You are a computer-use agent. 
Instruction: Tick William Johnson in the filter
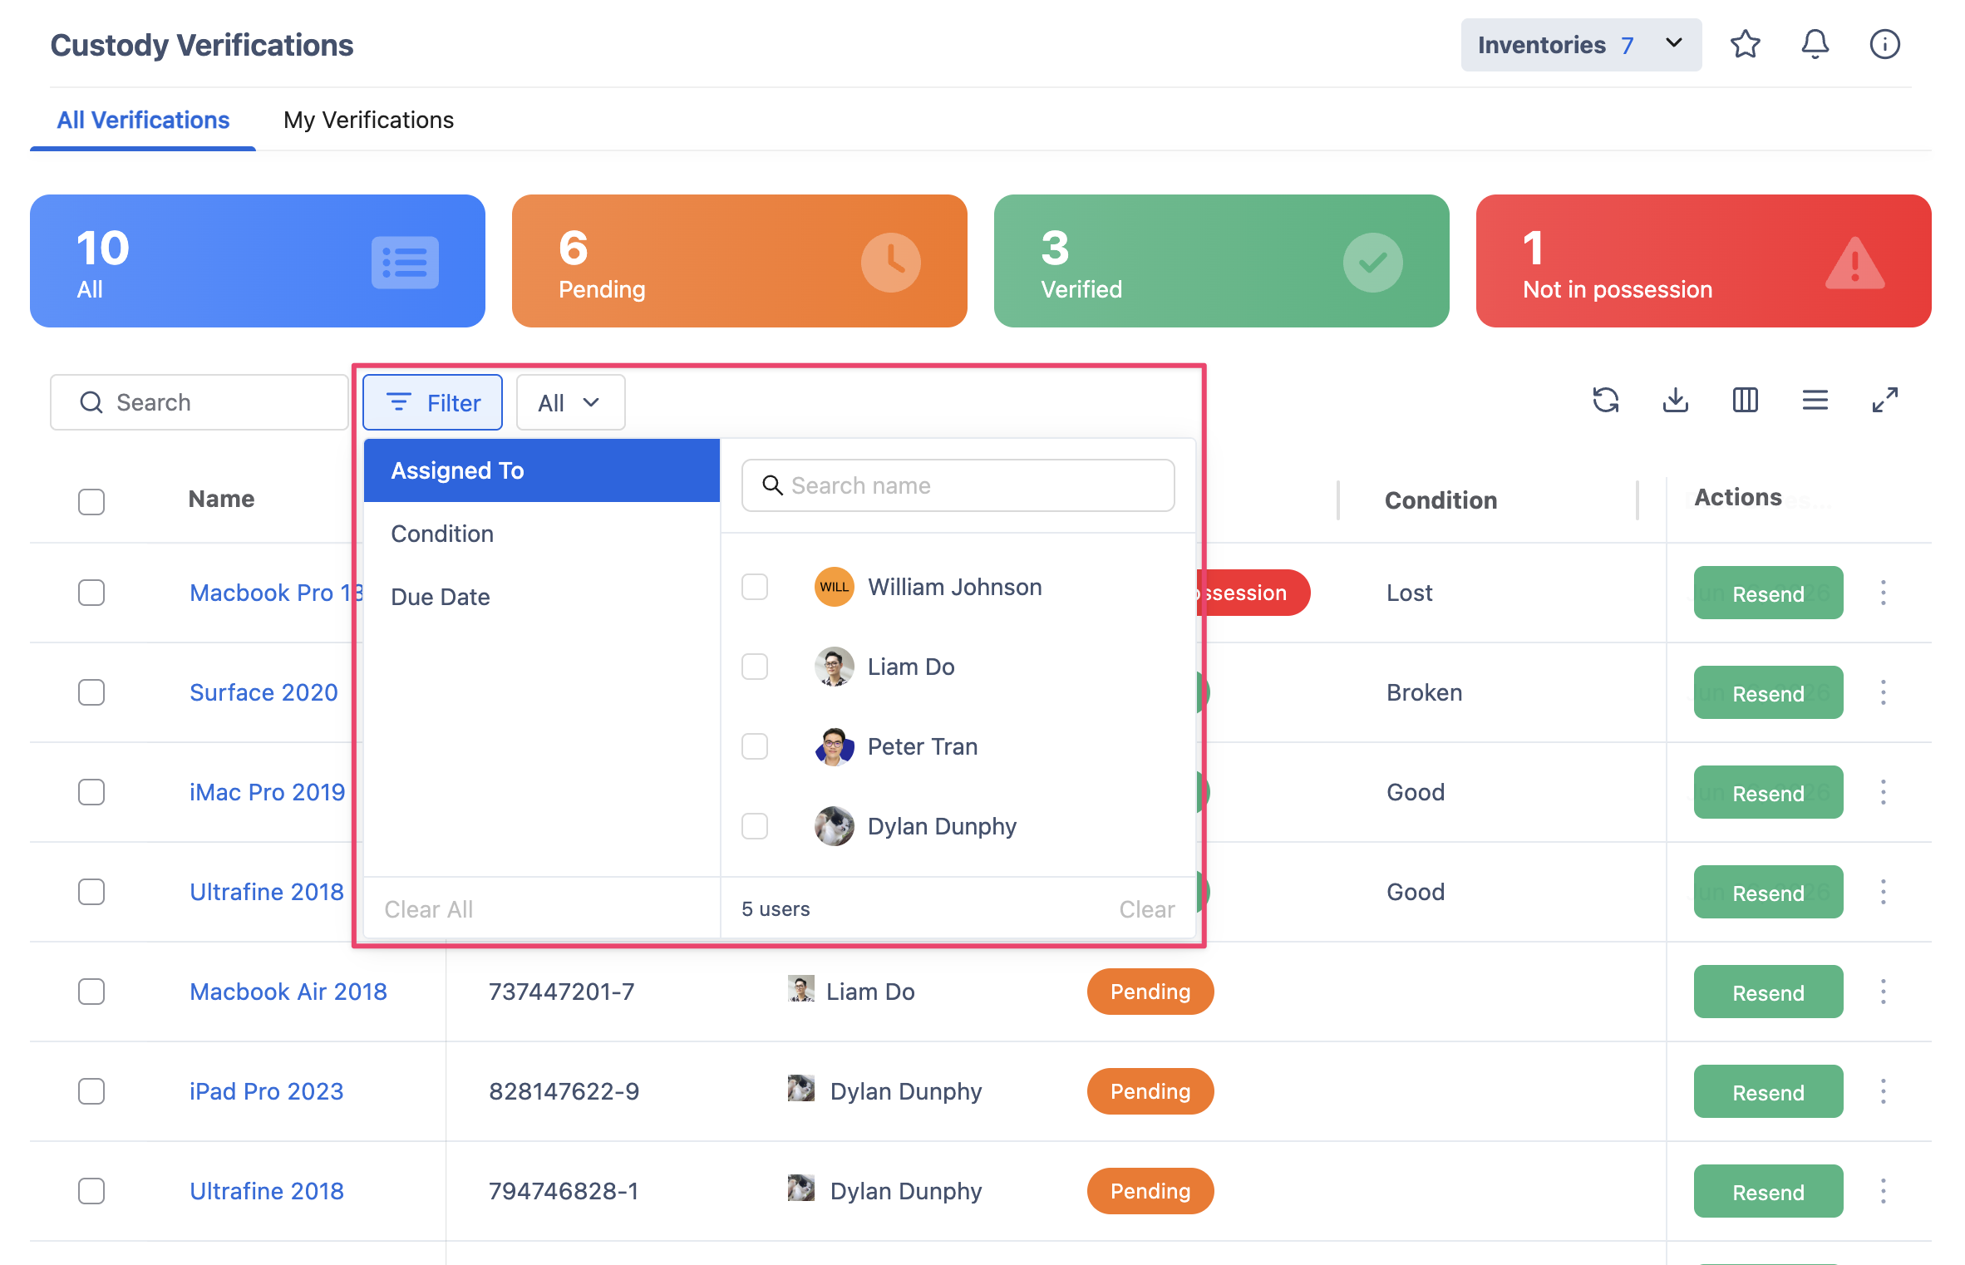click(755, 587)
